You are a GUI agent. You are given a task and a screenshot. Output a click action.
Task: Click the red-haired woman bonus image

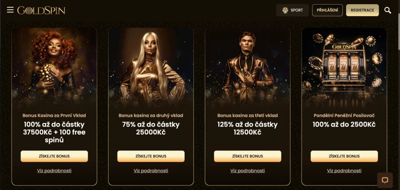pos(54,68)
